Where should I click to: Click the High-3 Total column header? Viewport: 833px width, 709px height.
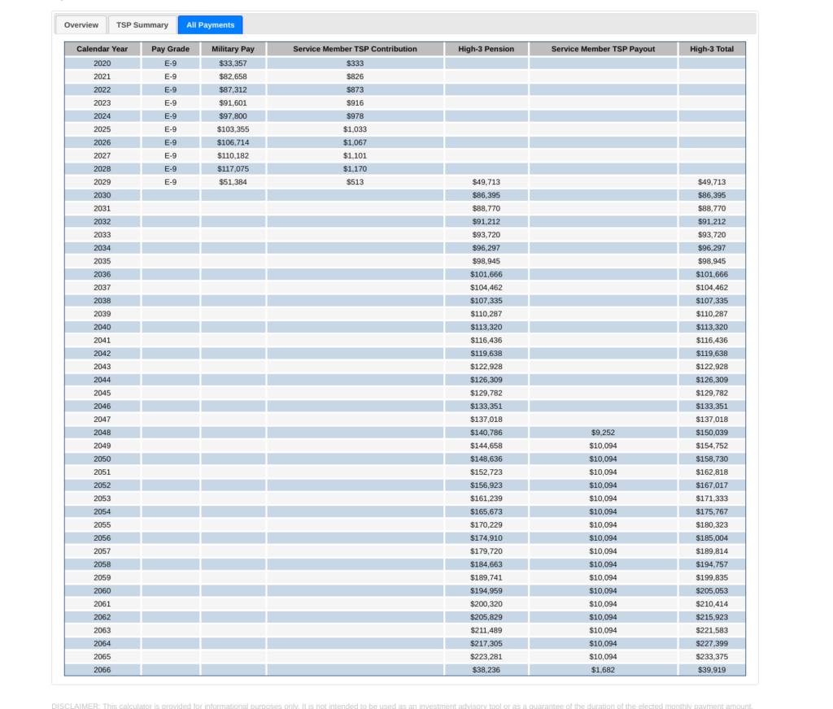click(x=712, y=49)
